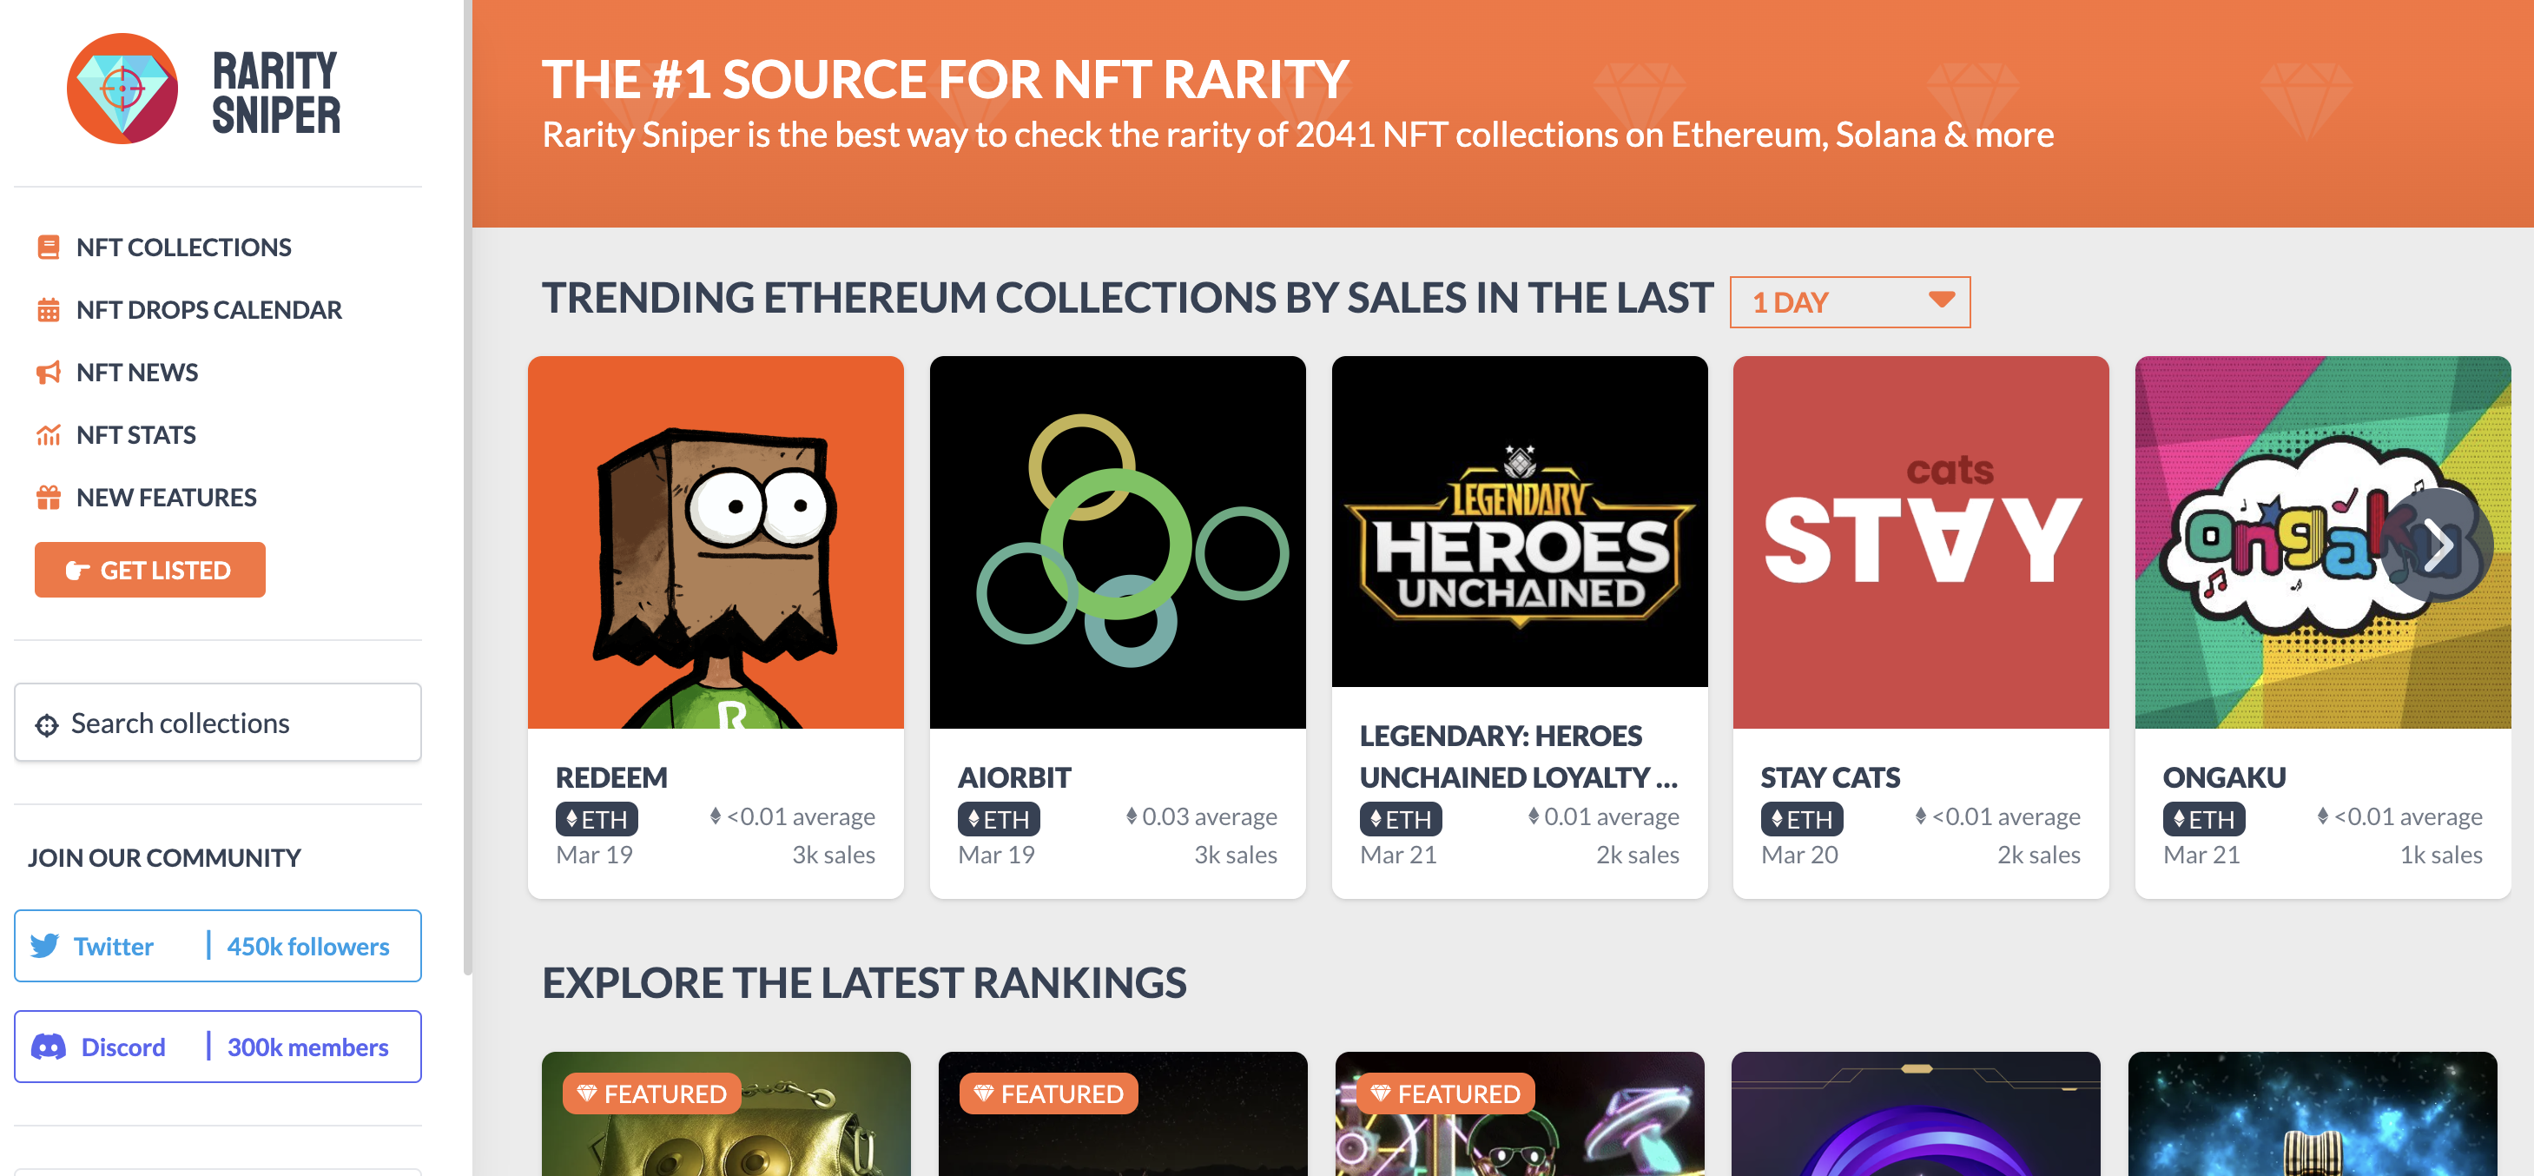
Task: Follow the Twitter 450k followers link
Action: point(217,946)
